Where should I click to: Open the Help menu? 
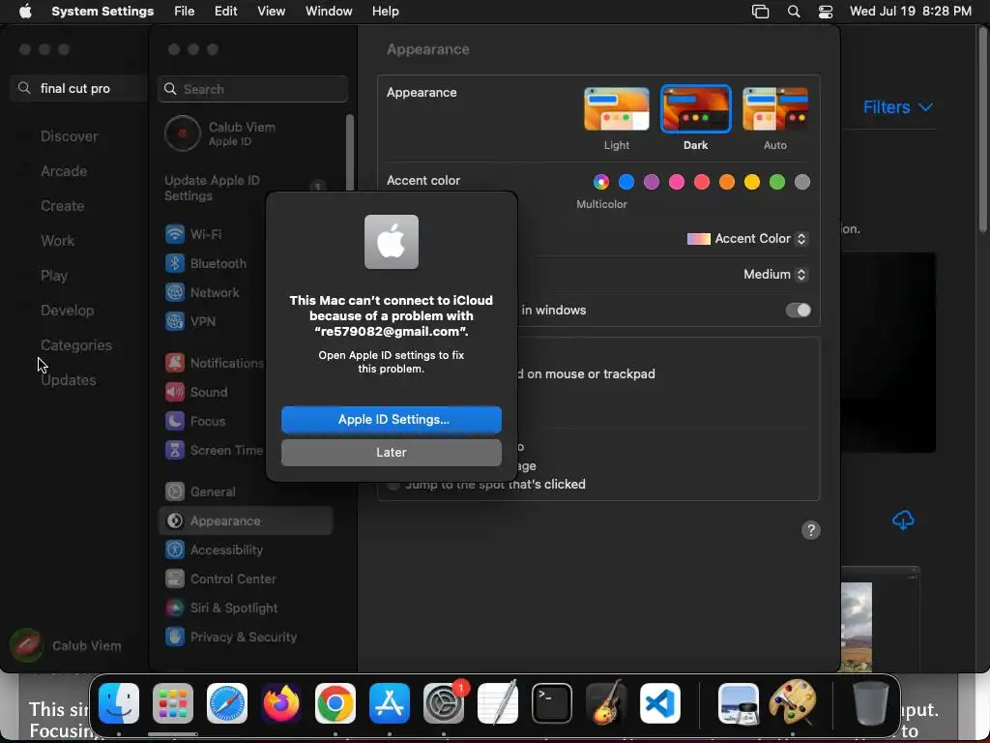(385, 12)
